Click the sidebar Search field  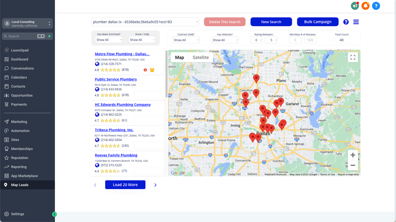pyautogui.click(x=24, y=36)
